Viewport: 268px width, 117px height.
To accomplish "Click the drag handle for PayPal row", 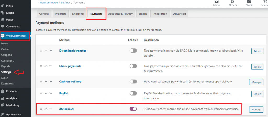I will (41, 93).
